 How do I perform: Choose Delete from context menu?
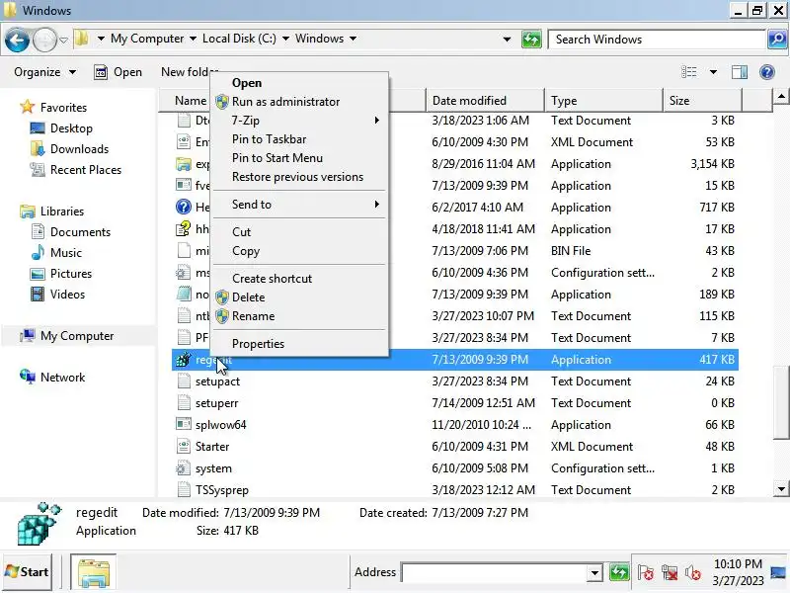click(x=299, y=297)
